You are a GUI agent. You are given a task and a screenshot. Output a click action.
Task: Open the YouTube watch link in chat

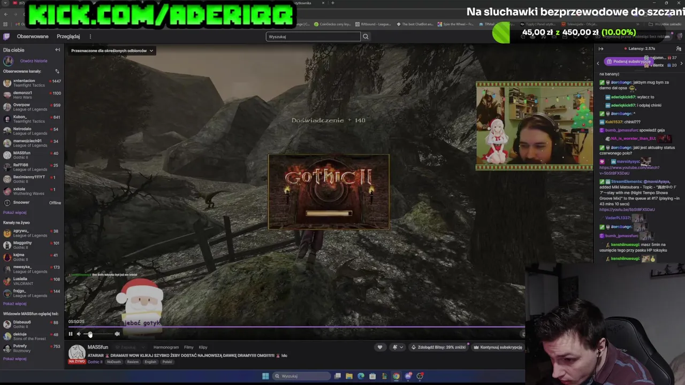click(629, 170)
